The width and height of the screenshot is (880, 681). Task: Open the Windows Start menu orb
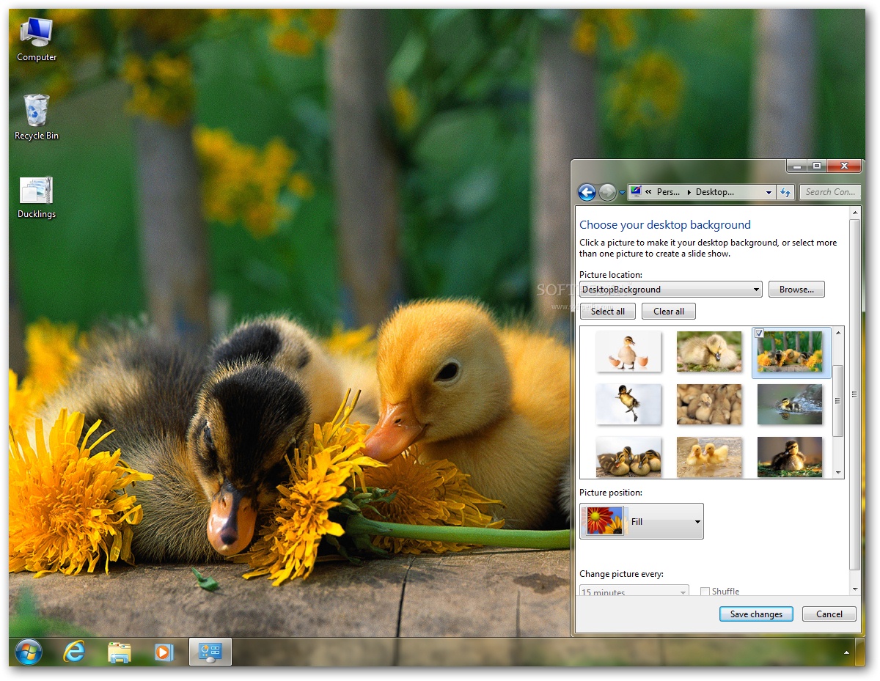(29, 652)
